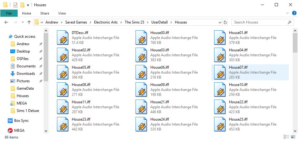Go up one folder level
Viewport: 298px width, 141px height.
point(29,22)
